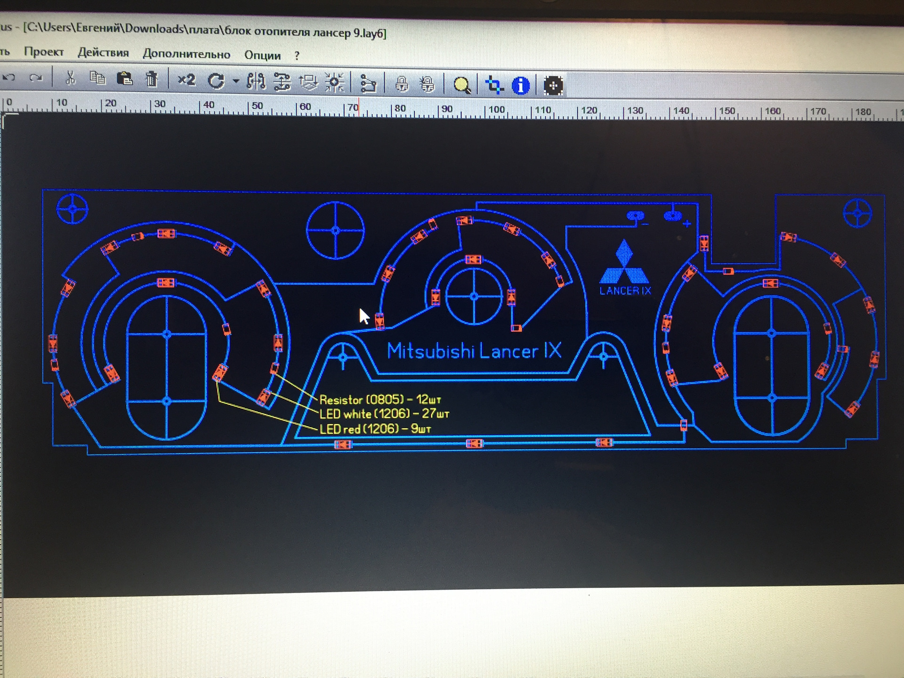This screenshot has height=678, width=904.
Task: Select the 'LED red (1206) – 9шт' label
Action: click(375, 429)
